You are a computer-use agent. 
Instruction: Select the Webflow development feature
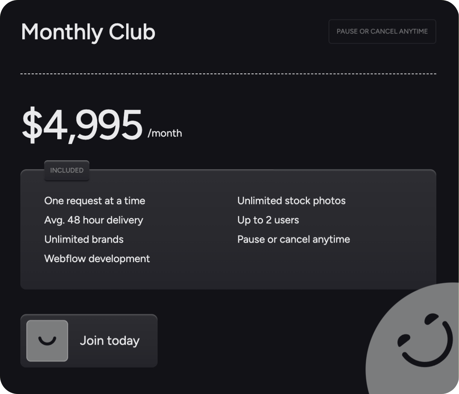[x=97, y=259]
